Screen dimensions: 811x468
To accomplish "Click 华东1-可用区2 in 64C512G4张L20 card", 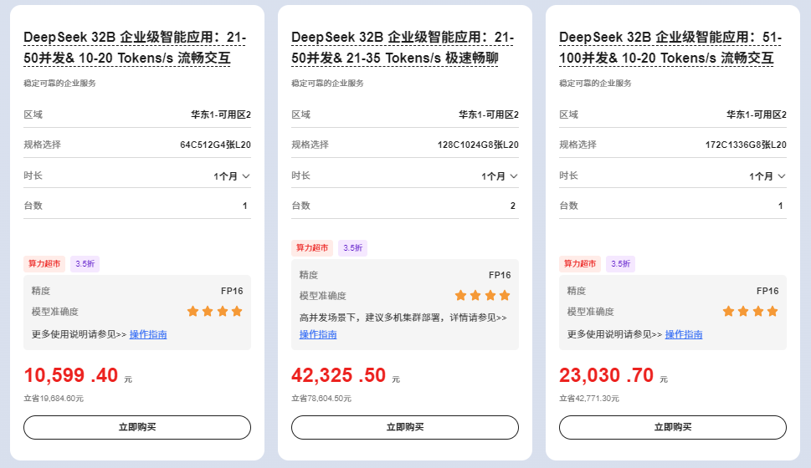I will coord(221,114).
